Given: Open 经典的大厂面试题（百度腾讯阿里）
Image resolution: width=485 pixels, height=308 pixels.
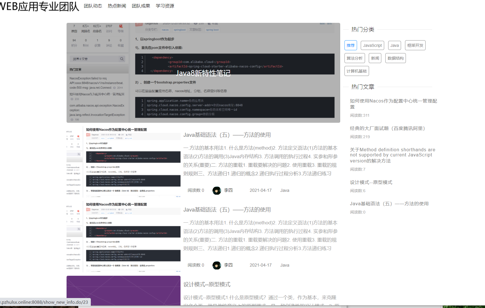Looking at the screenshot, I should (387, 128).
